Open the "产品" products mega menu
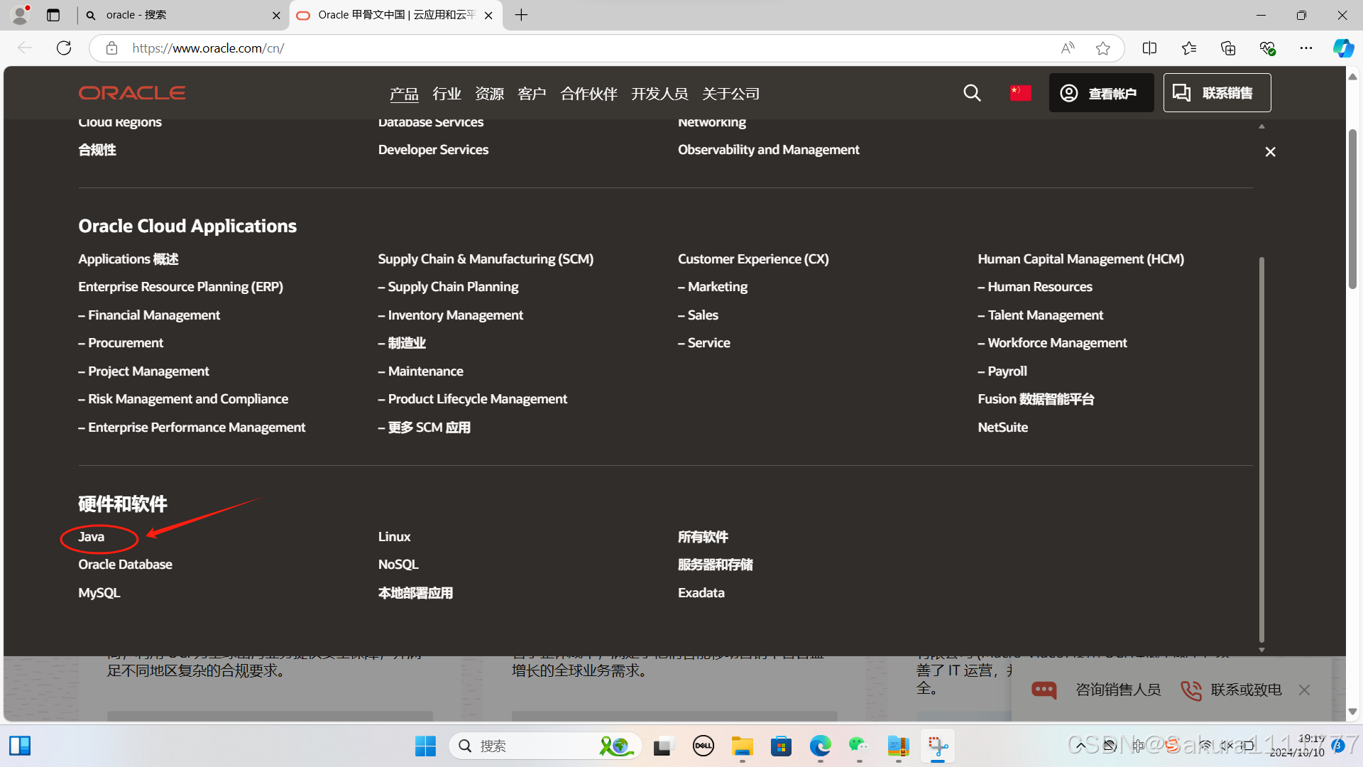The image size is (1363, 767). pyautogui.click(x=403, y=93)
